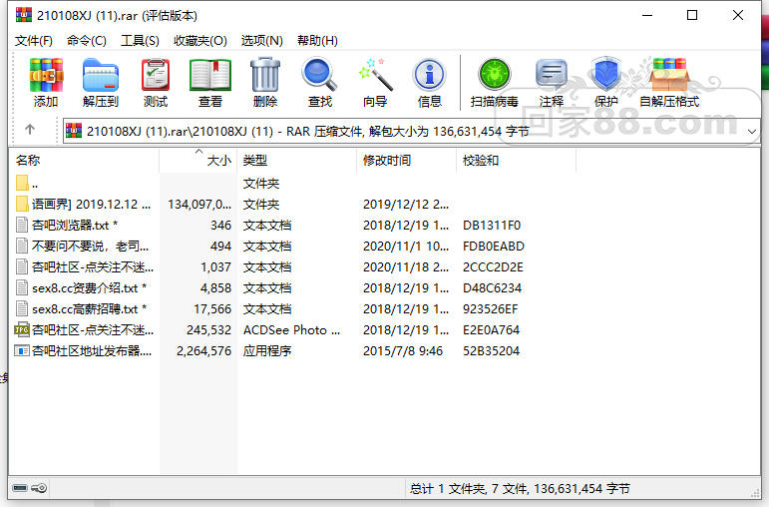Viewport: 769px width, 507px height.
Task: Click the Extract To (解压到) icon
Action: point(101,75)
